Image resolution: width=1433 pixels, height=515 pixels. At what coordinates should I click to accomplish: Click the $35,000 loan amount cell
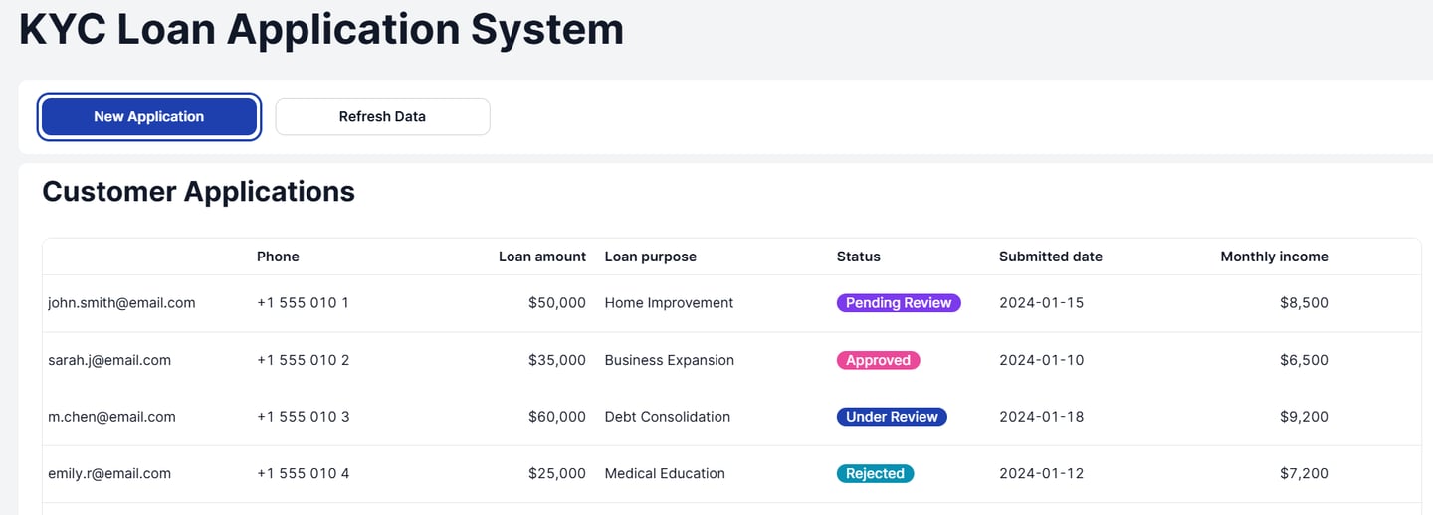click(x=556, y=361)
